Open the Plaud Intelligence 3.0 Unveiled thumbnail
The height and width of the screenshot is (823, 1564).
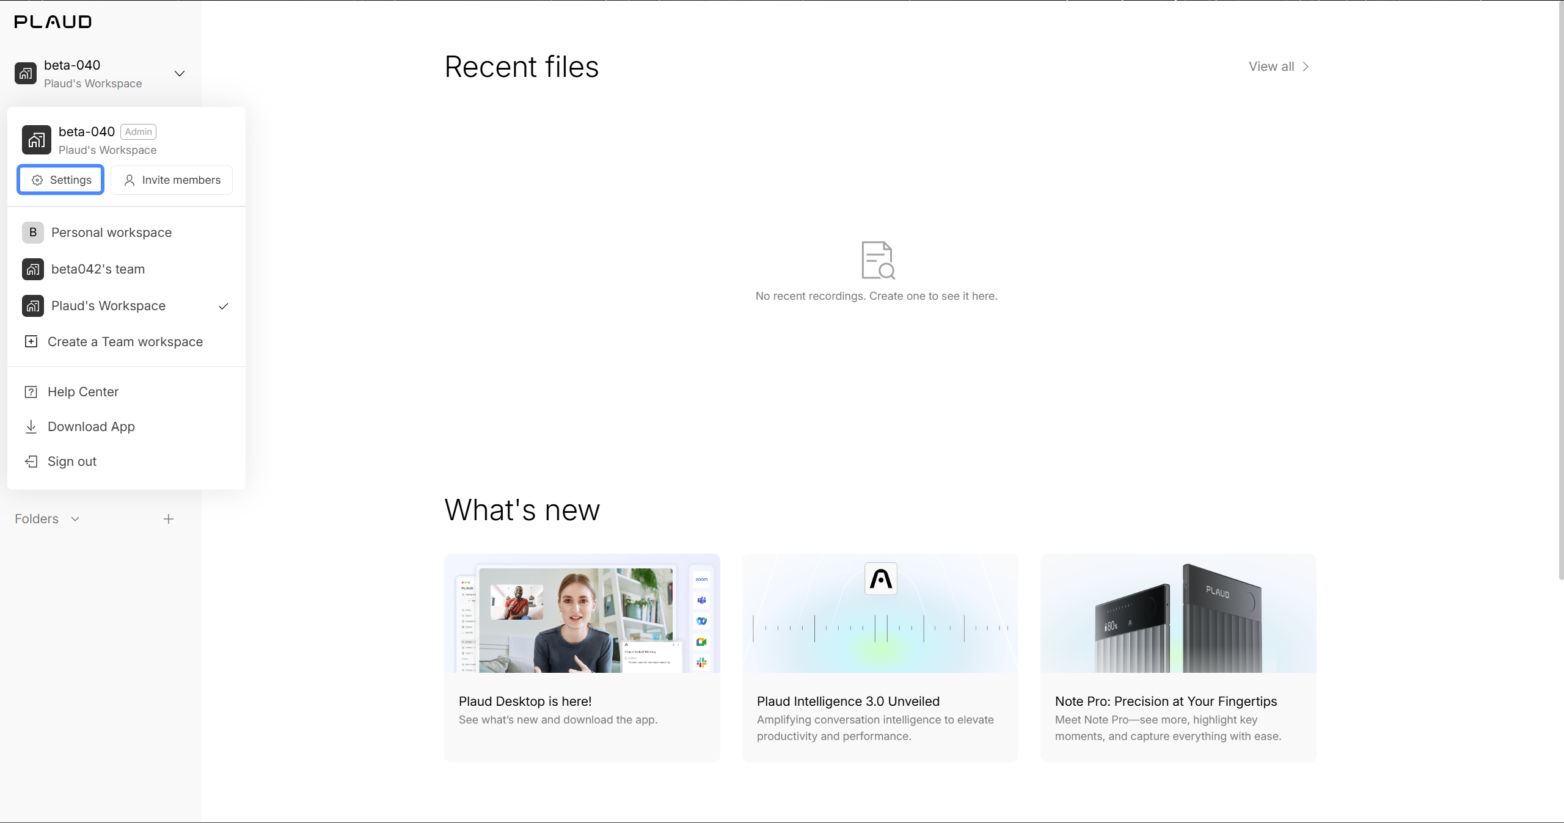click(880, 613)
